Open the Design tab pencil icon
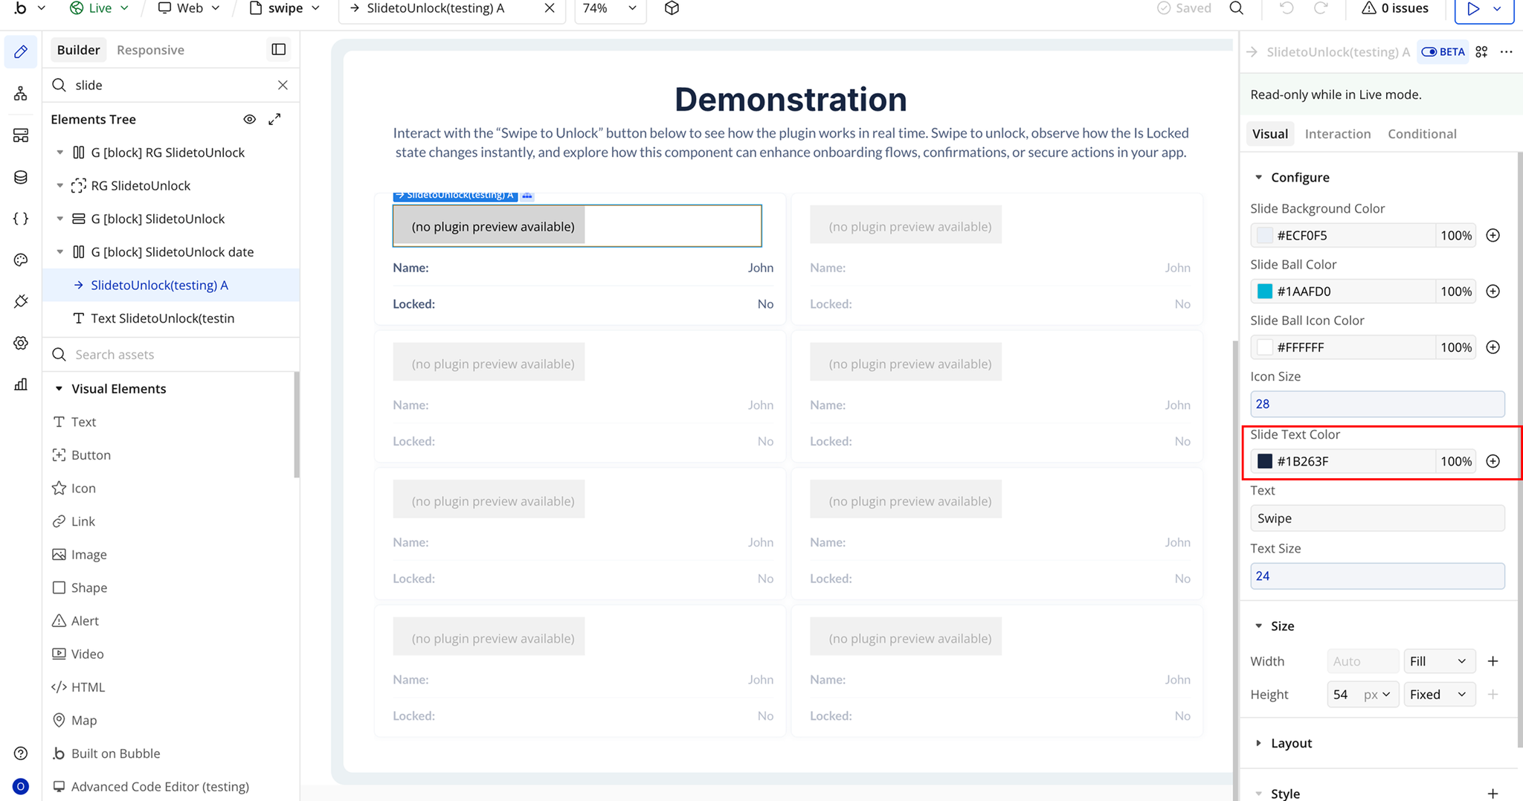 tap(21, 51)
